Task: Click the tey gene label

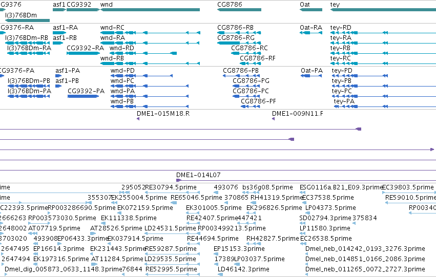Action: coord(335,5)
